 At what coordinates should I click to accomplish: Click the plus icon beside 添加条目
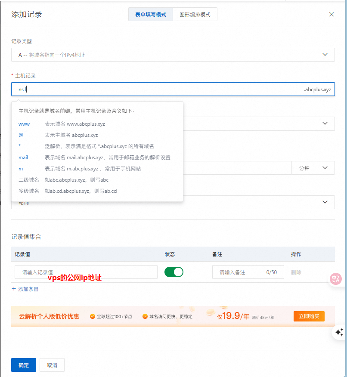pos(14,289)
